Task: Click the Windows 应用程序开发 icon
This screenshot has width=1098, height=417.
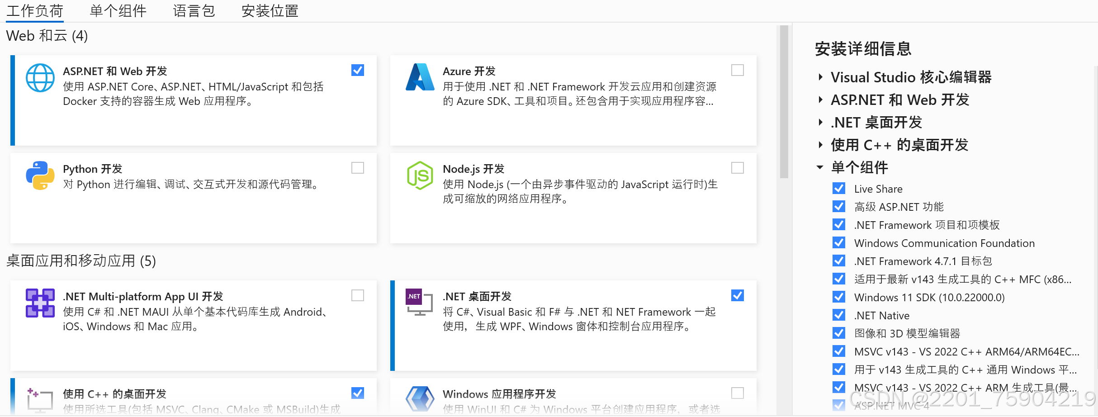Action: [419, 398]
